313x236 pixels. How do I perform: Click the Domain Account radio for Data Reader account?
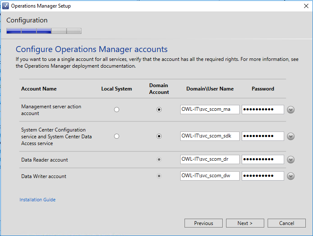[159, 159]
